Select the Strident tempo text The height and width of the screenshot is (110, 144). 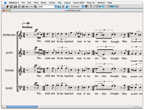tap(27, 27)
